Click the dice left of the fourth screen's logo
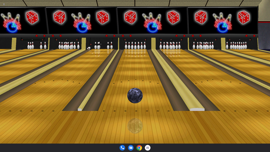The height and width of the screenshot is (152, 270). (201, 17)
